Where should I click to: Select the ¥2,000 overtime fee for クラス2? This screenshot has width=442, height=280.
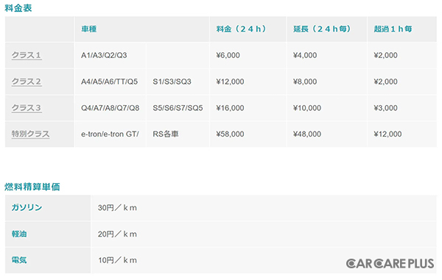click(x=385, y=82)
